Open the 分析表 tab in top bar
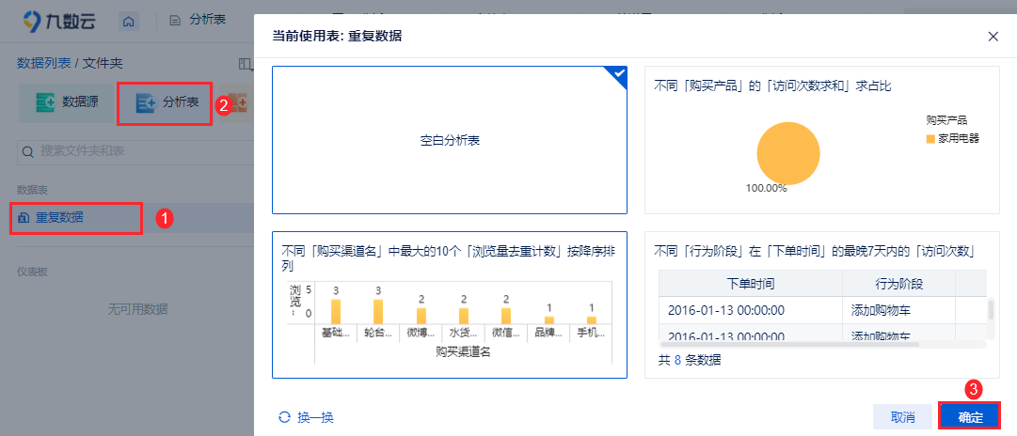 pyautogui.click(x=198, y=20)
